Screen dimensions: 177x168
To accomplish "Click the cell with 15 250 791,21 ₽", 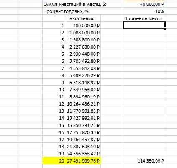I will pyautogui.click(x=83, y=125).
